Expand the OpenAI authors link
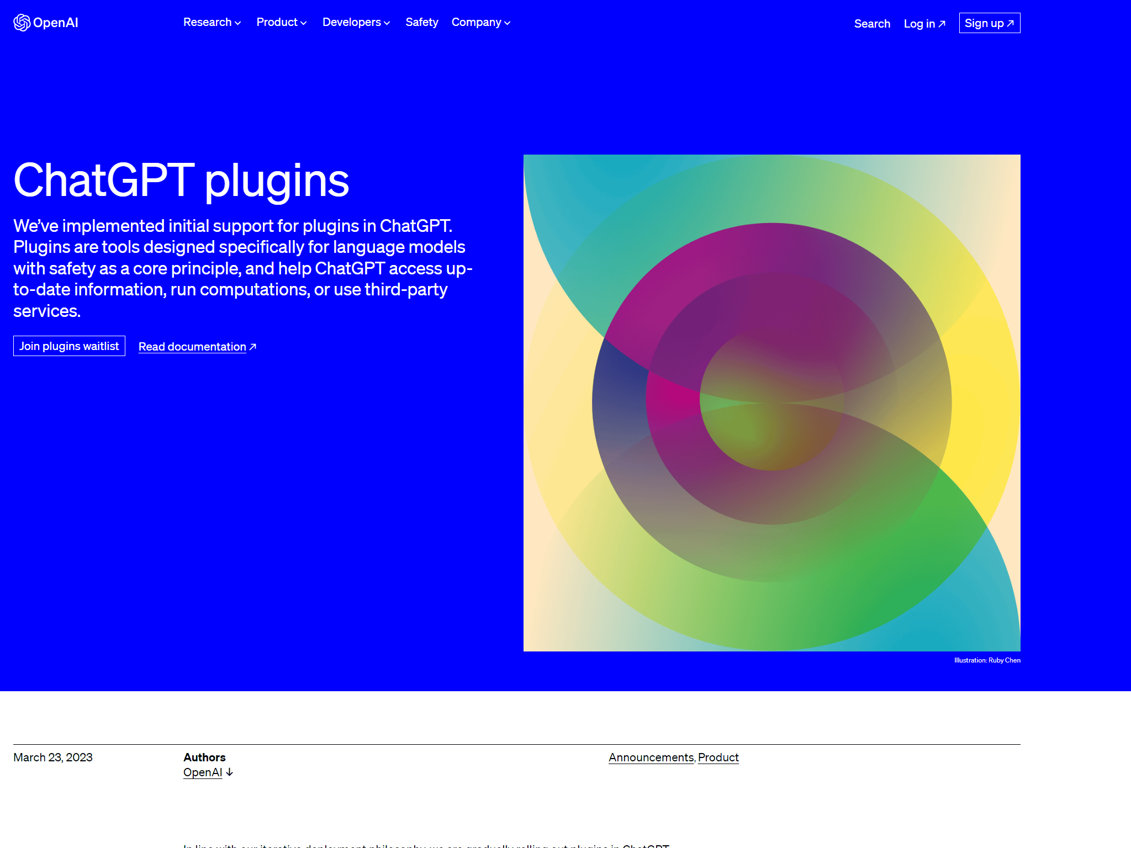This screenshot has width=1131, height=848. pos(208,772)
